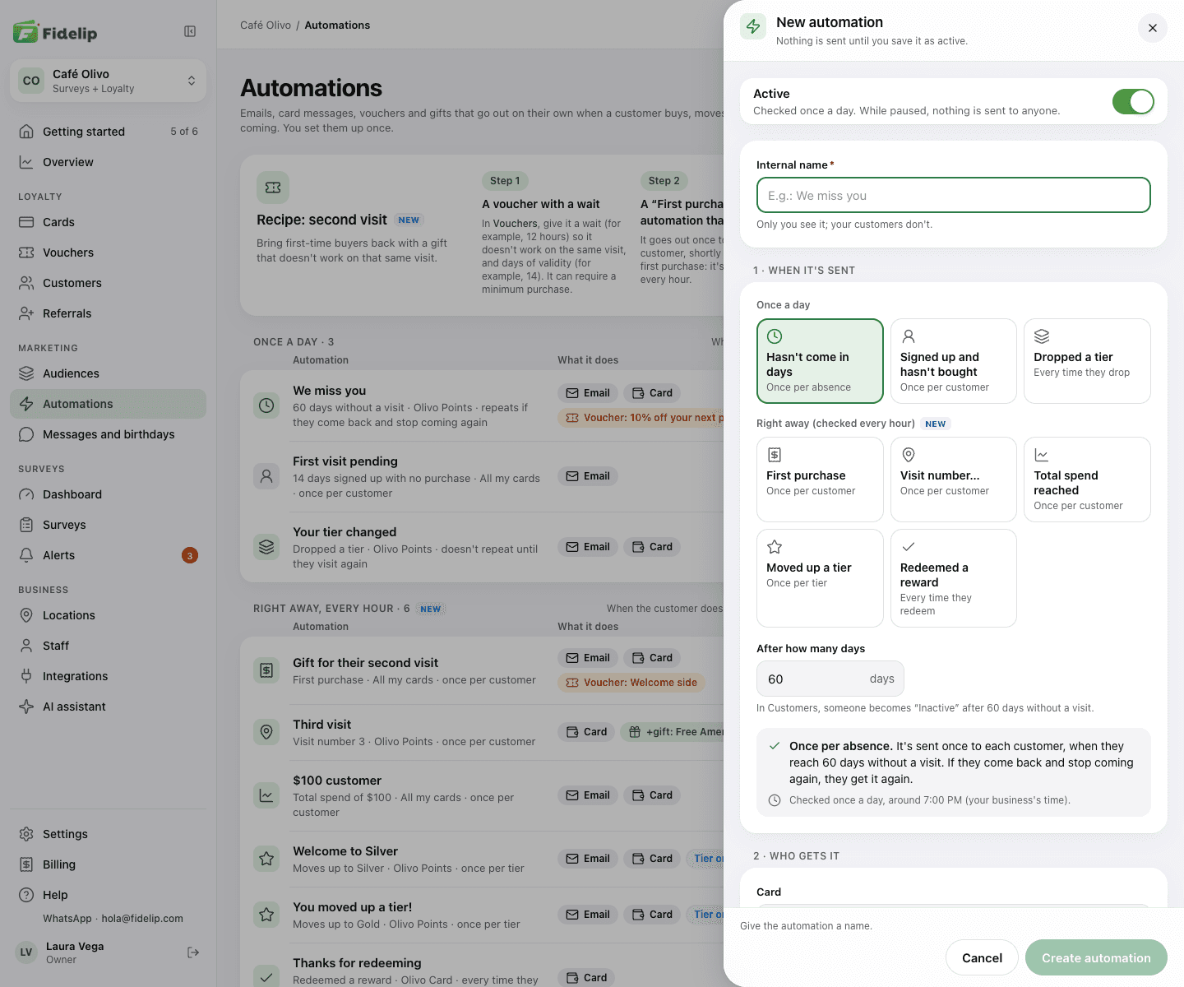Open the Cards page
Screen dimensions: 1184x987
tap(108, 222)
